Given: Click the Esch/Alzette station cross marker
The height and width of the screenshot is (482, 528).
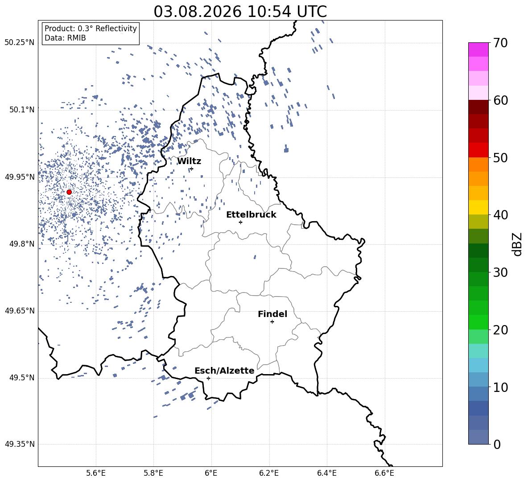Looking at the screenshot, I should click(208, 378).
